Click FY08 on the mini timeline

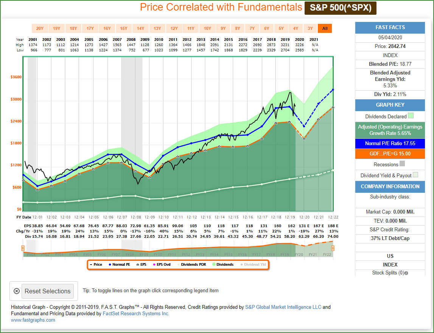point(130,254)
